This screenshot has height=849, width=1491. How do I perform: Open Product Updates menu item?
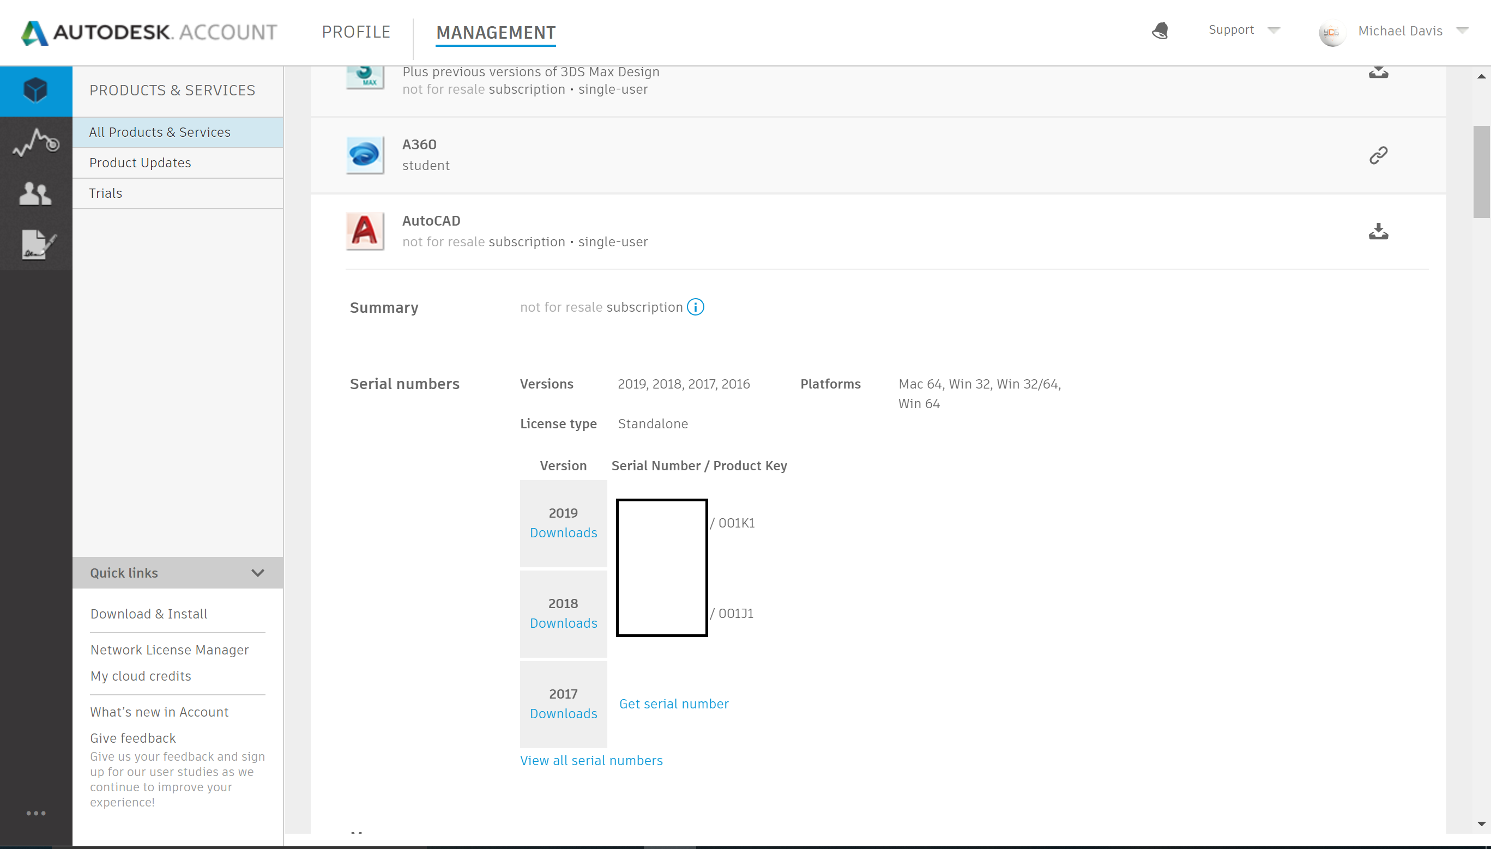coord(178,163)
